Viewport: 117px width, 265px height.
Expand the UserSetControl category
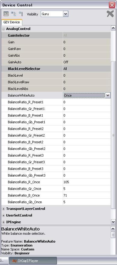pyautogui.click(x=3, y=215)
